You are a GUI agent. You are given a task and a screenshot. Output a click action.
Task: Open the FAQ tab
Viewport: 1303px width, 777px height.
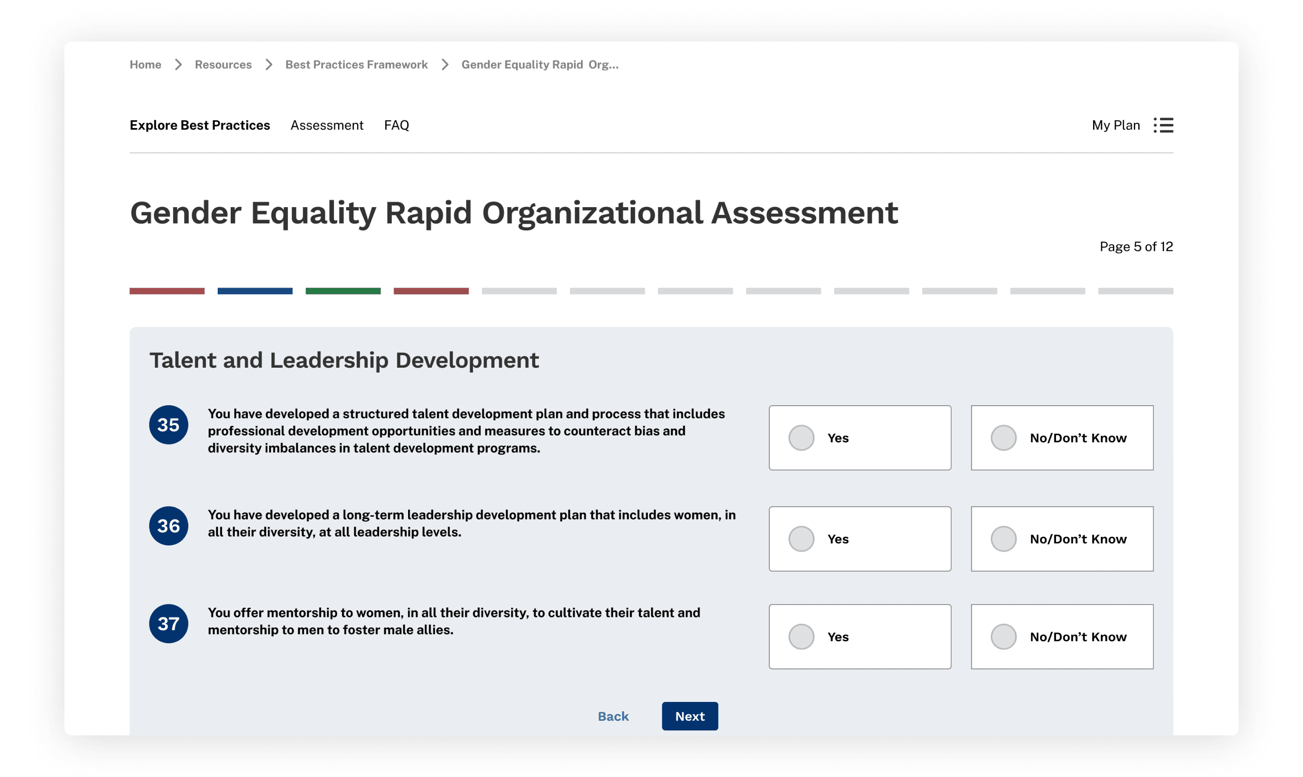pyautogui.click(x=396, y=125)
